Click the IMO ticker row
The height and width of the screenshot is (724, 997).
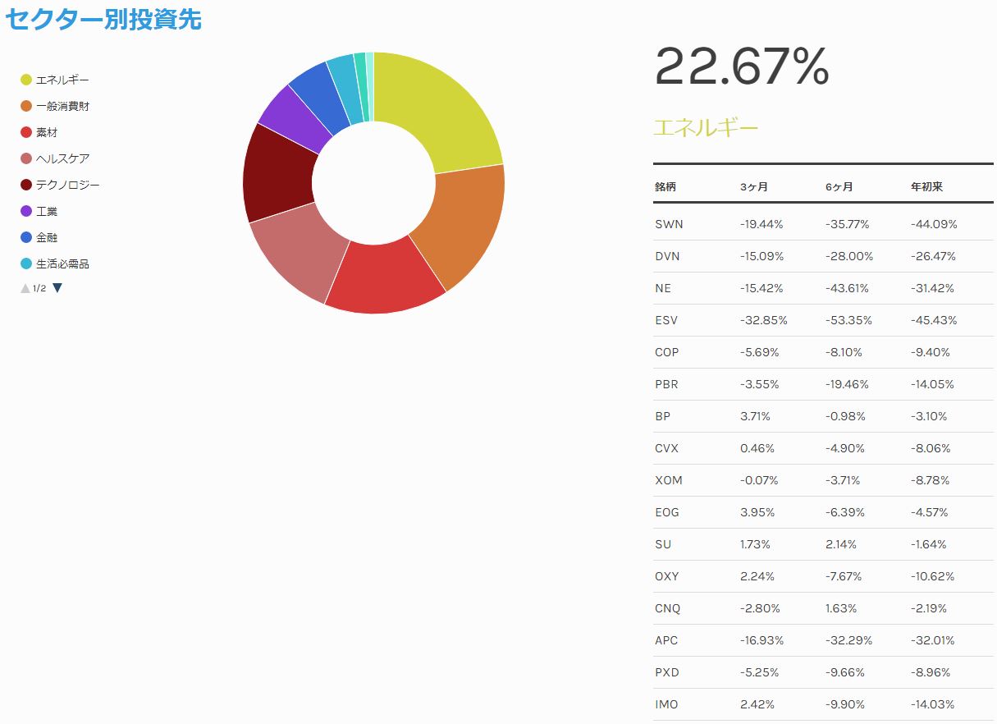coord(823,704)
